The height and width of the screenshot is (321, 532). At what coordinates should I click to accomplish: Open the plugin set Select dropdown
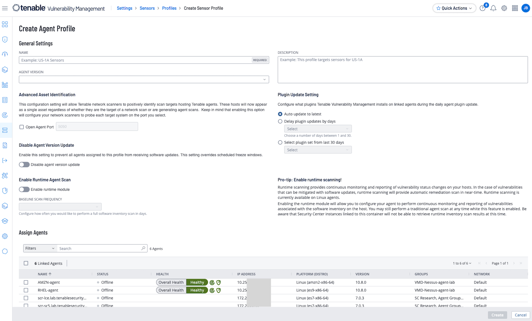[x=318, y=150]
